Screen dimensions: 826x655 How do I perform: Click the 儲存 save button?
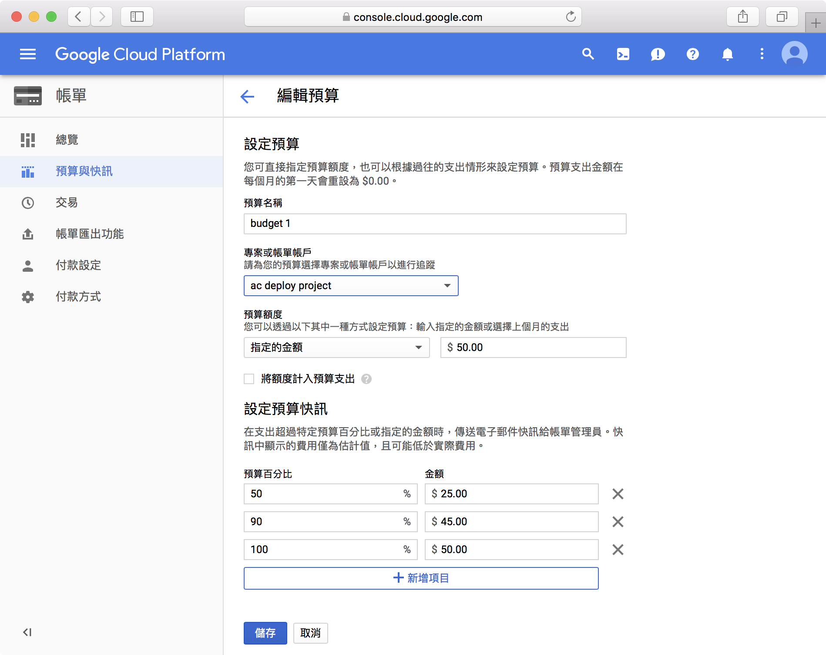(265, 633)
